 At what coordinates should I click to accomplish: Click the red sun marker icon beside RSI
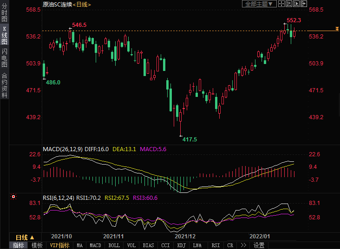(x=13, y=197)
